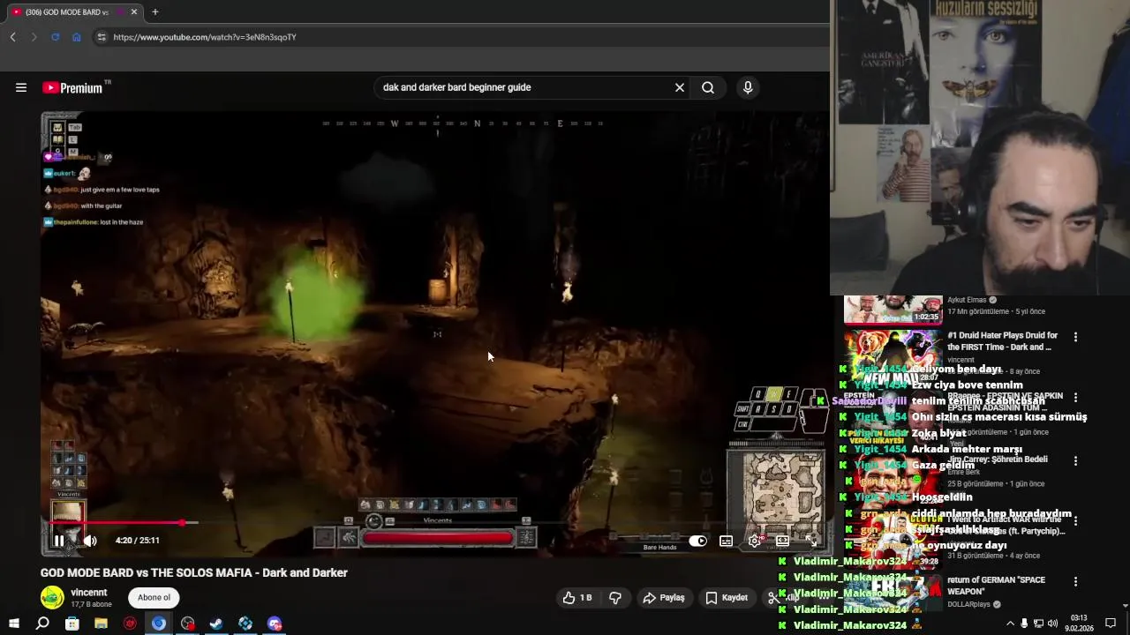
Task: Toggle subtitles in the video player
Action: [726, 541]
